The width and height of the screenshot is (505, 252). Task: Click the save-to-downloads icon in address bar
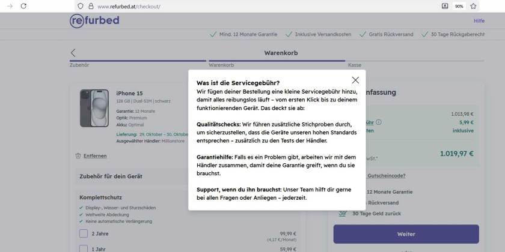coord(445,6)
